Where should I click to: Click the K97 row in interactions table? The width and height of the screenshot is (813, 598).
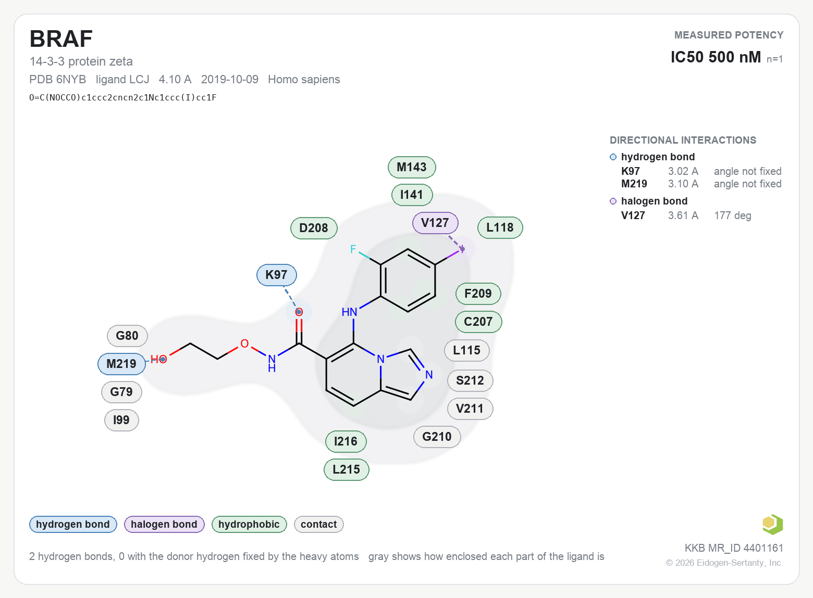[x=701, y=171]
